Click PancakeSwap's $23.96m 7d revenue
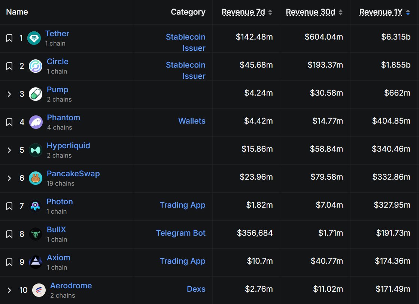Screen dimensions: 419x304 [256, 177]
